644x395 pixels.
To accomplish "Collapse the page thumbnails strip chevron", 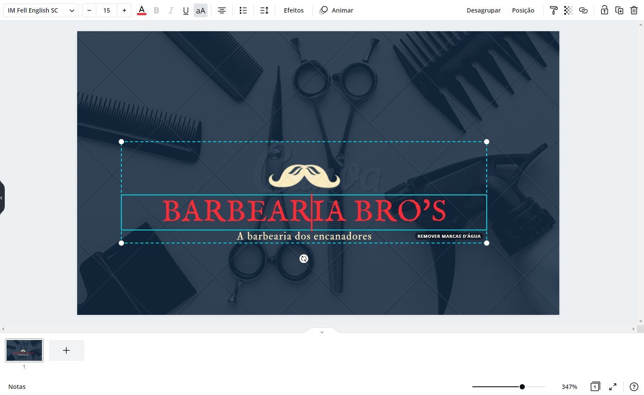I will pos(322,332).
